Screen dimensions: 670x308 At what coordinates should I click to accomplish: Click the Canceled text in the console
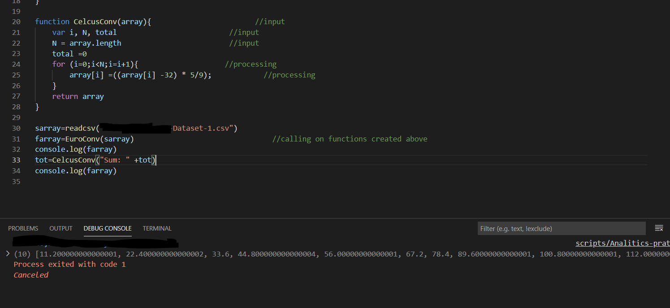(30, 274)
